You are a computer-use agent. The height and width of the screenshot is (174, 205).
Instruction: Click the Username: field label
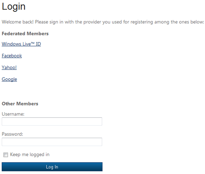point(13,114)
